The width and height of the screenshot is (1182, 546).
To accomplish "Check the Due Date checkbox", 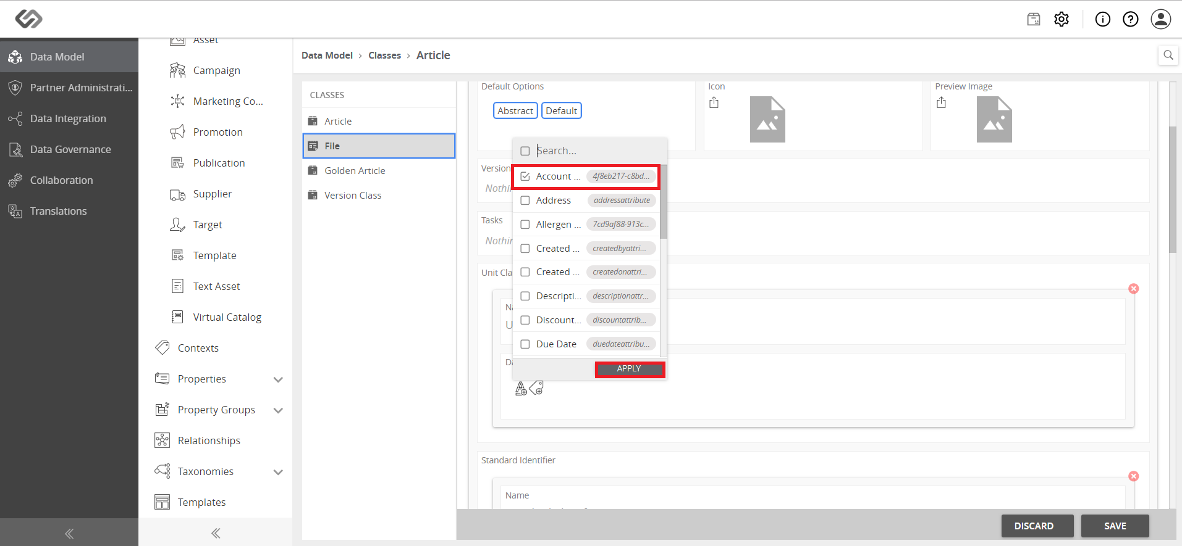I will 525,344.
